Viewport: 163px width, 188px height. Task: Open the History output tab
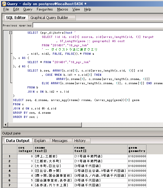[x=80, y=141]
